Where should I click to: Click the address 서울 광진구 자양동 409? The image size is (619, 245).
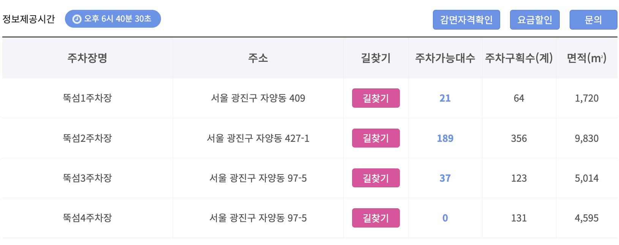[258, 98]
